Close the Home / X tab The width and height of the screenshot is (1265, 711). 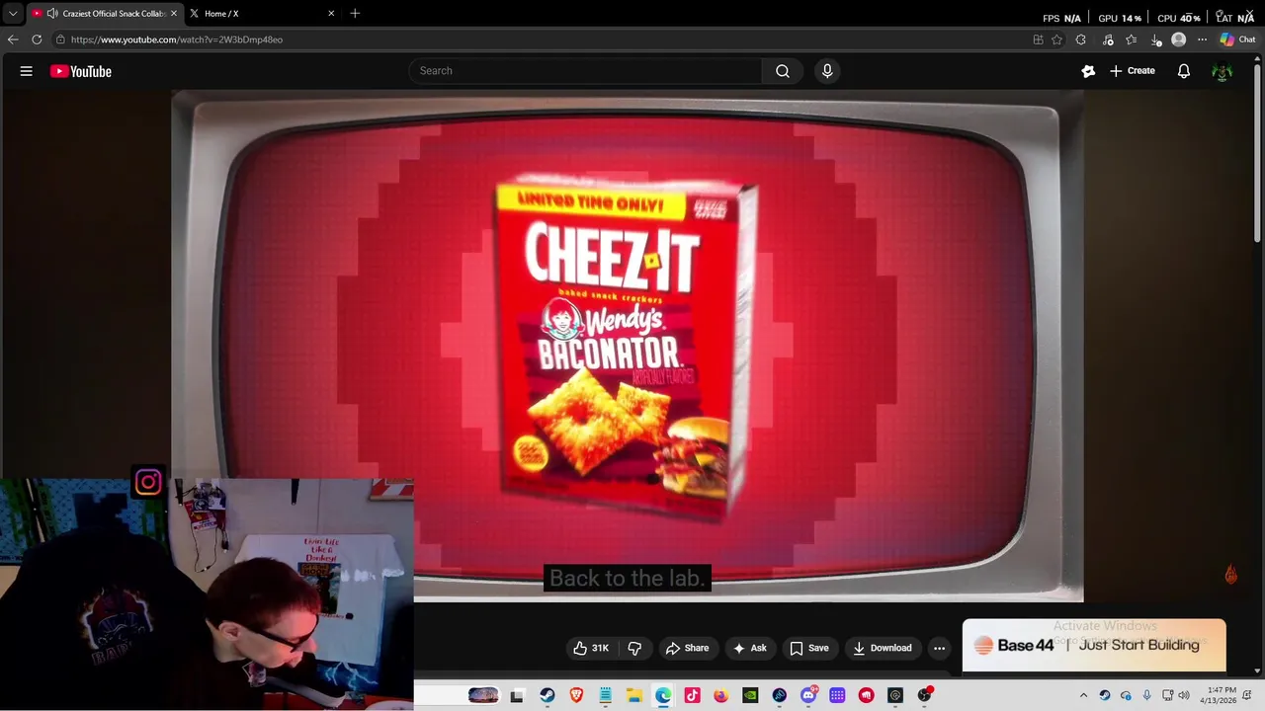click(x=331, y=14)
